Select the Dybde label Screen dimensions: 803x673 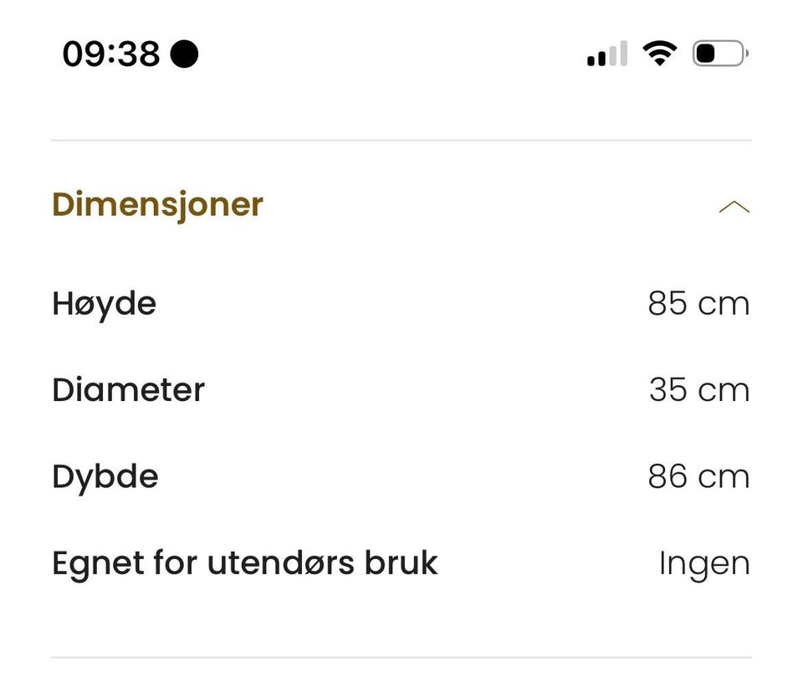point(105,476)
